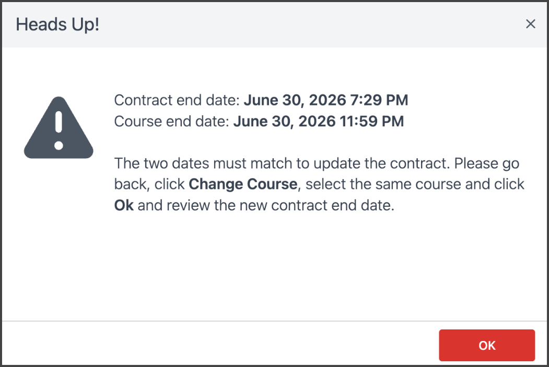Click the warning triangle icon
Screen dimensions: 549x367
(x=59, y=128)
